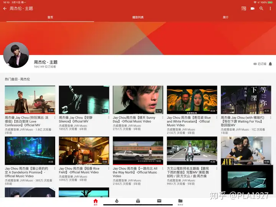Click 2132万 次观看 · 5年前 under Blue and White Porcelain
Screen dimensions: 276x207
tap(181, 133)
